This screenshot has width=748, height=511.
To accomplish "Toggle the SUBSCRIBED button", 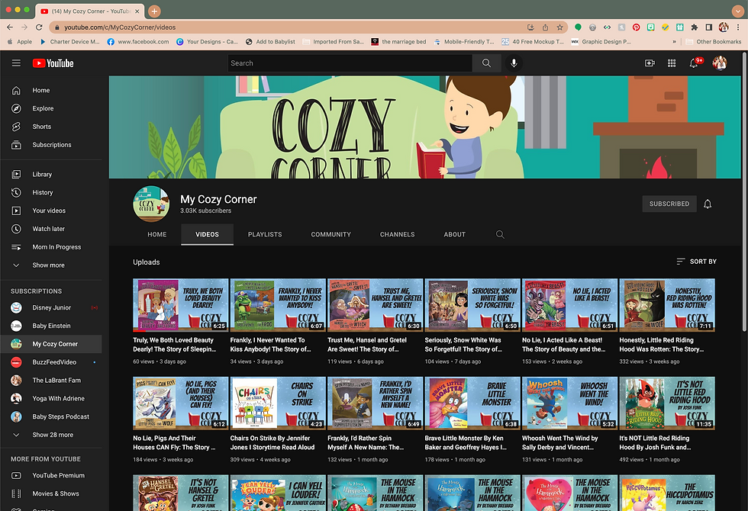I will click(669, 204).
